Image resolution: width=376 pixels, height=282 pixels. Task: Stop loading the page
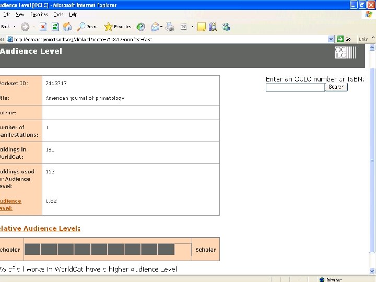tap(43, 27)
